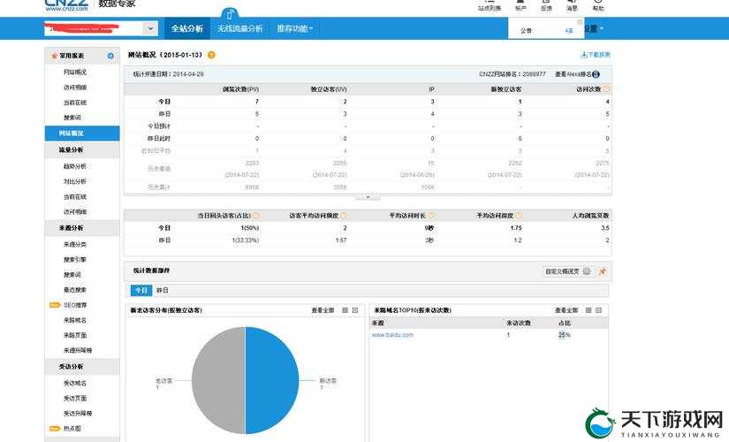Open 来路域名 in the sidebar
The image size is (729, 442).
pos(75,320)
